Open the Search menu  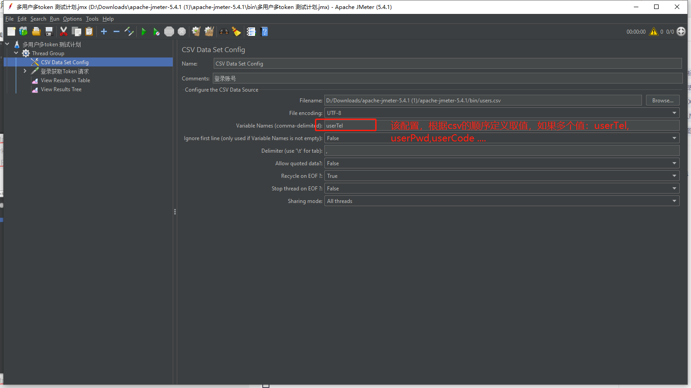[x=38, y=19]
